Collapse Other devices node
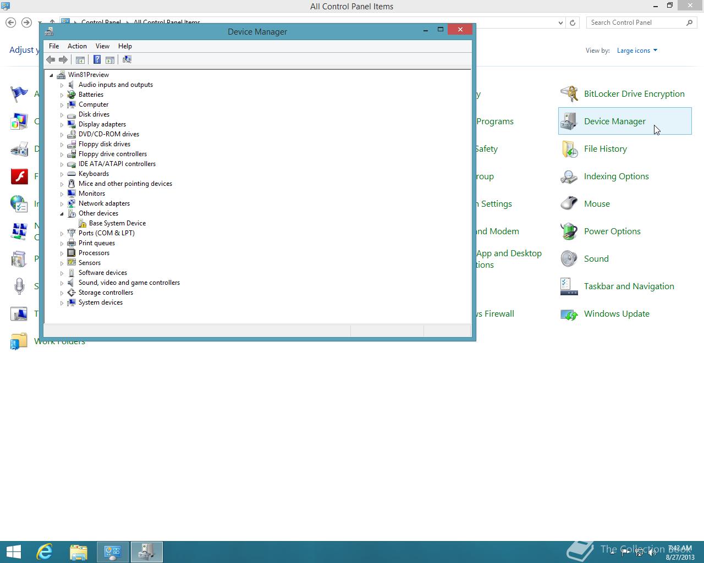This screenshot has height=563, width=704. (62, 213)
